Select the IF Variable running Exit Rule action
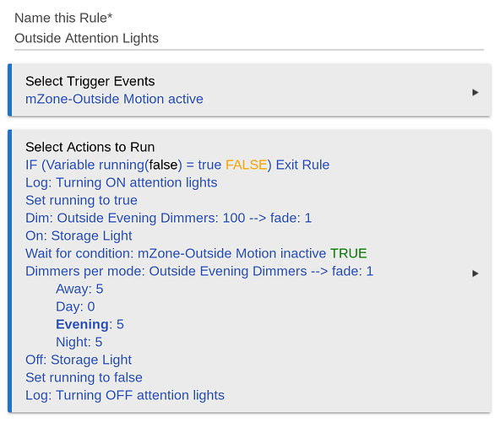This screenshot has height=422, width=500. point(177,165)
